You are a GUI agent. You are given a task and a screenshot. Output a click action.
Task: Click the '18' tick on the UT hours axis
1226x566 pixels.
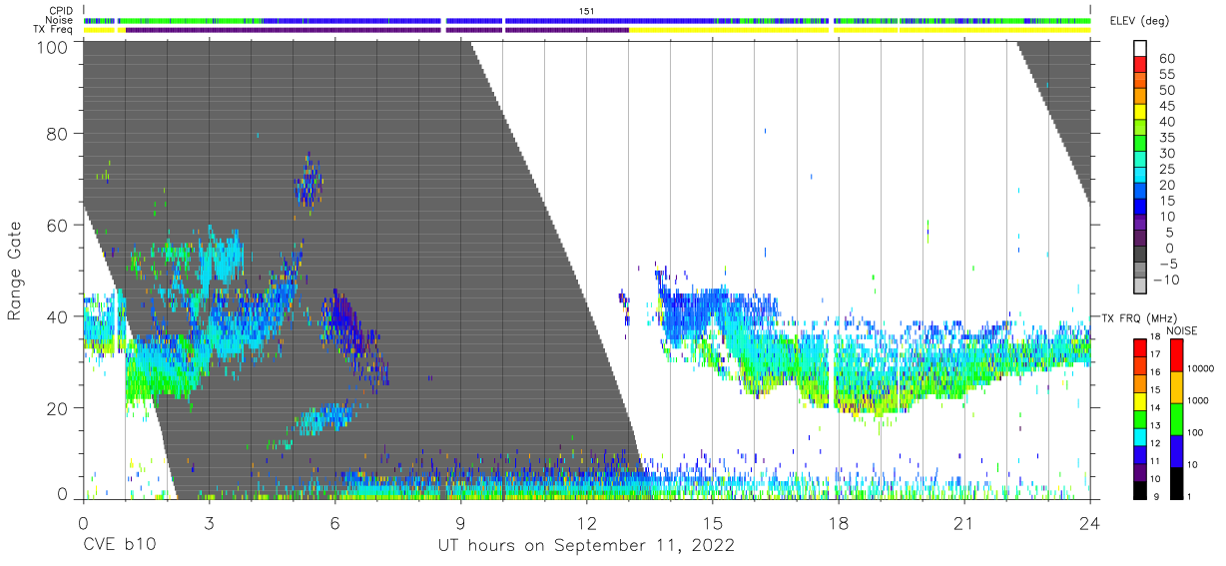[x=839, y=522]
